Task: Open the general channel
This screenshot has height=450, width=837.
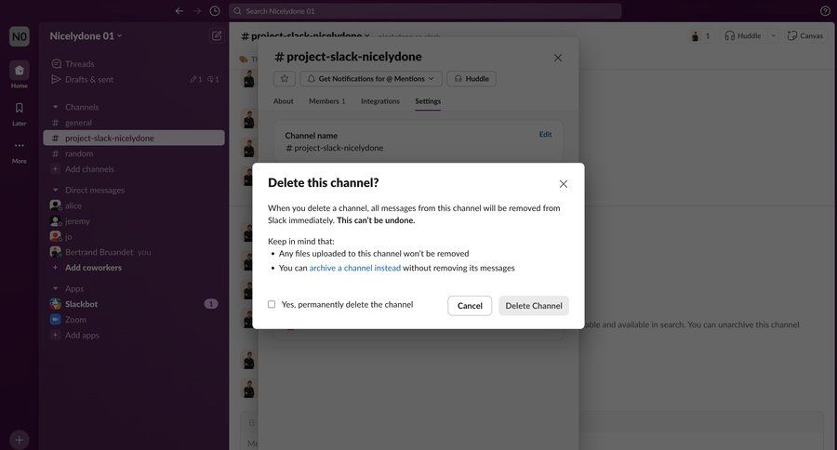Action: pos(78,122)
